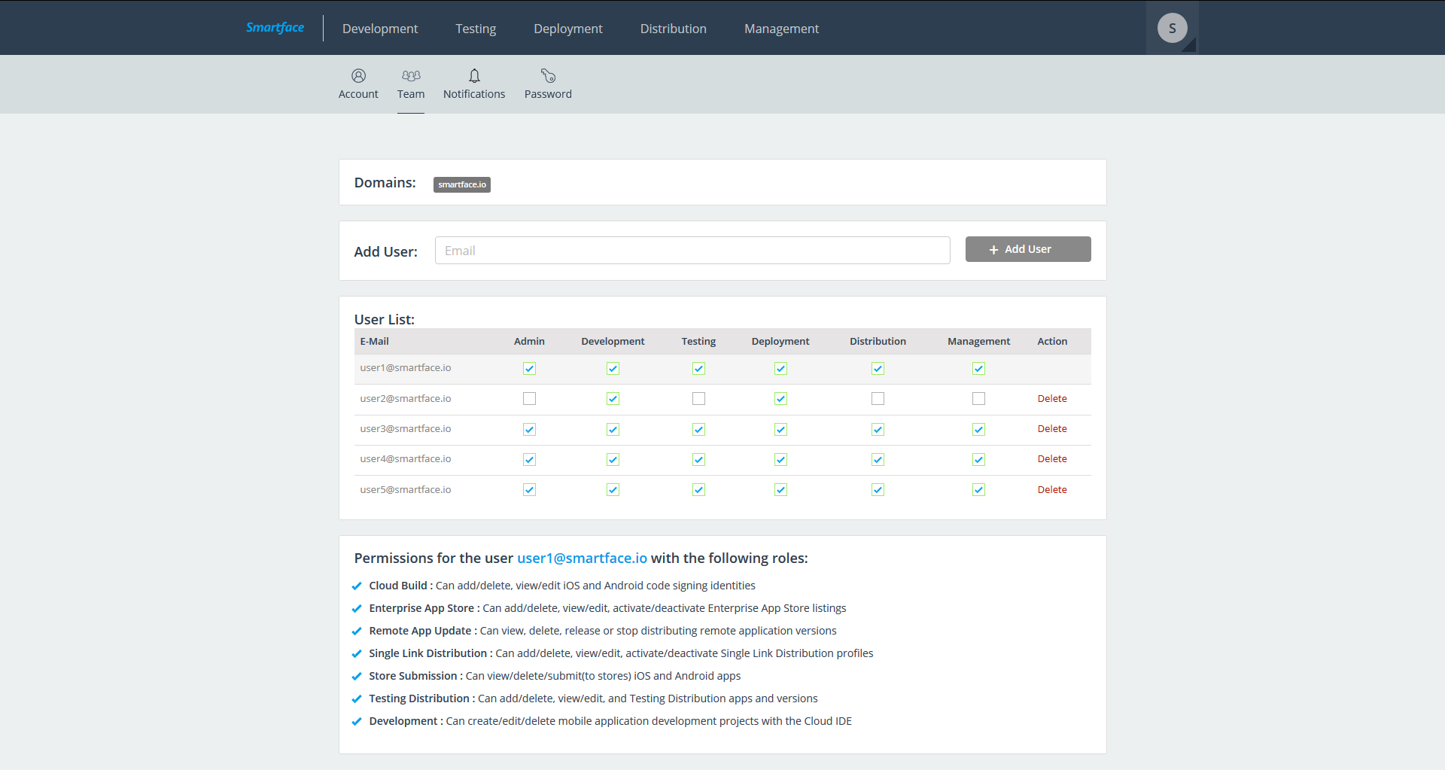This screenshot has height=770, width=1445.
Task: Click the Cloud Build permission text
Action: click(x=562, y=586)
